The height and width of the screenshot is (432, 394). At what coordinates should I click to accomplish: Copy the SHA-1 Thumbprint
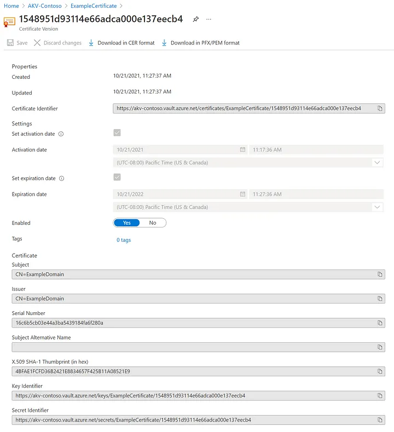point(380,371)
